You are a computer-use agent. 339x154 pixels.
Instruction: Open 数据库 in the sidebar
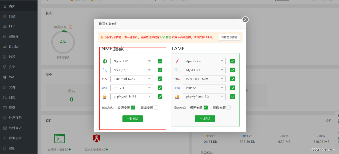pyautogui.click(x=19, y=36)
